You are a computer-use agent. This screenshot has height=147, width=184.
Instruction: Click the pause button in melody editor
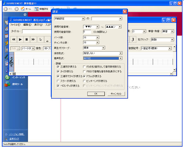coord(26,40)
